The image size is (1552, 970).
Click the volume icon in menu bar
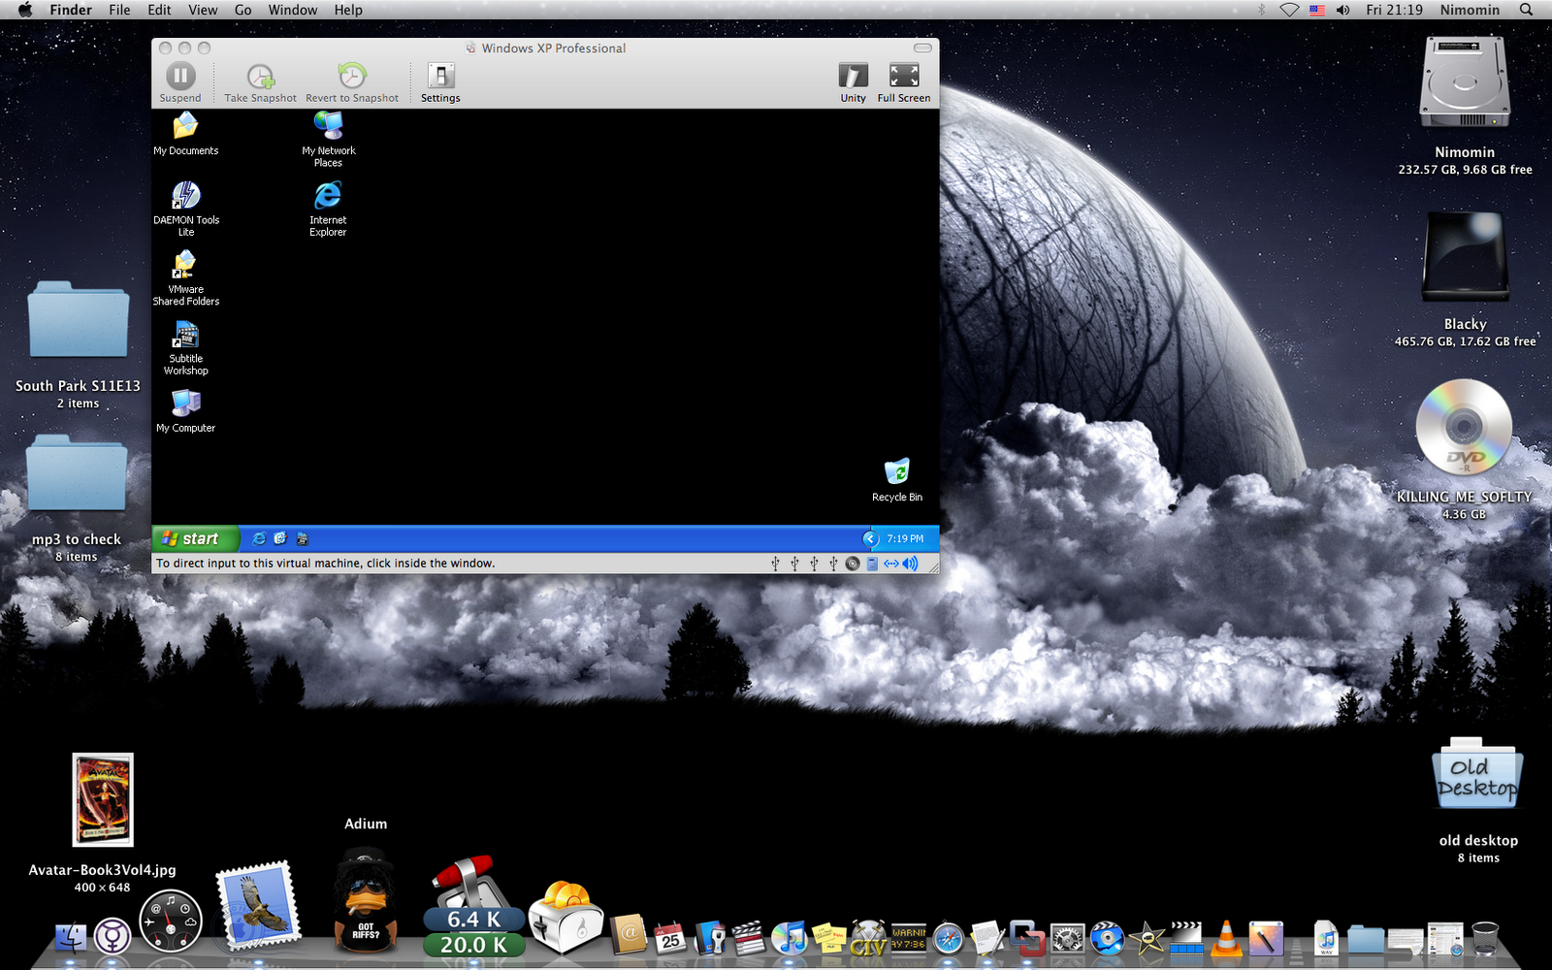[1343, 10]
